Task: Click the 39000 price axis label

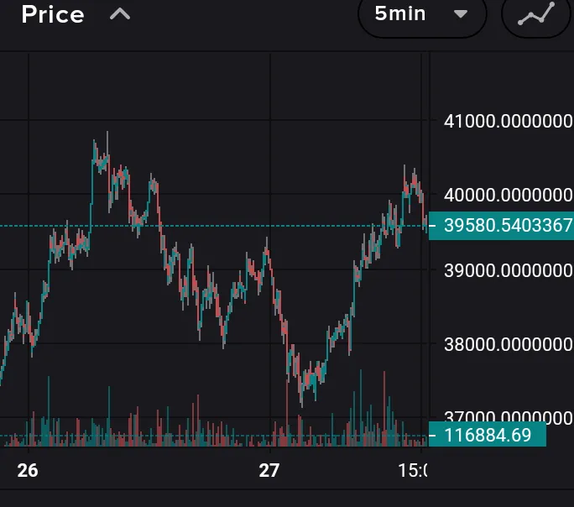Action: pos(508,270)
